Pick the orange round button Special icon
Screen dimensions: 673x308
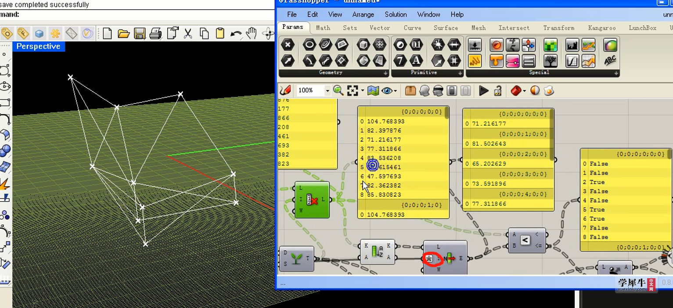coord(496,45)
